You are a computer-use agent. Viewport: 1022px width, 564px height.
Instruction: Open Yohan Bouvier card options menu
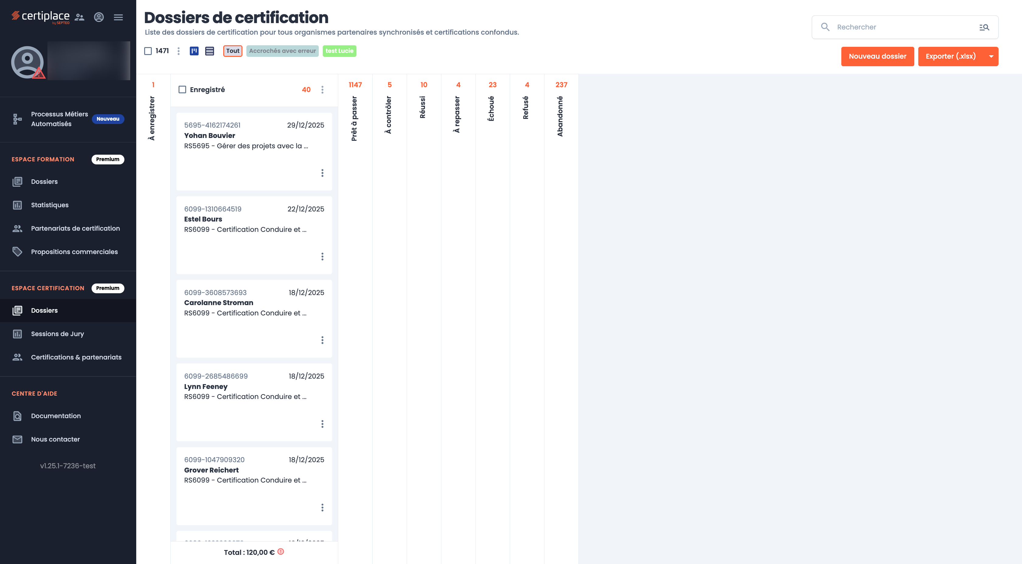(x=322, y=173)
